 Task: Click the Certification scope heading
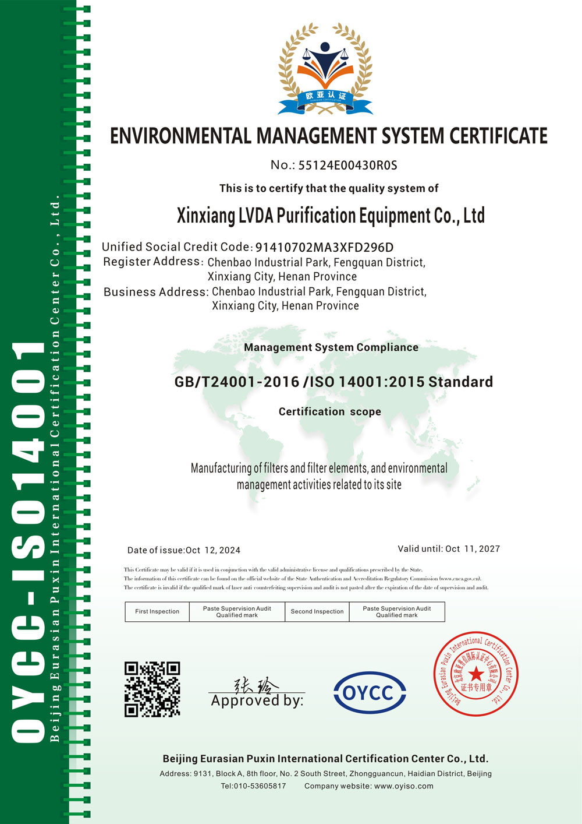pyautogui.click(x=330, y=411)
